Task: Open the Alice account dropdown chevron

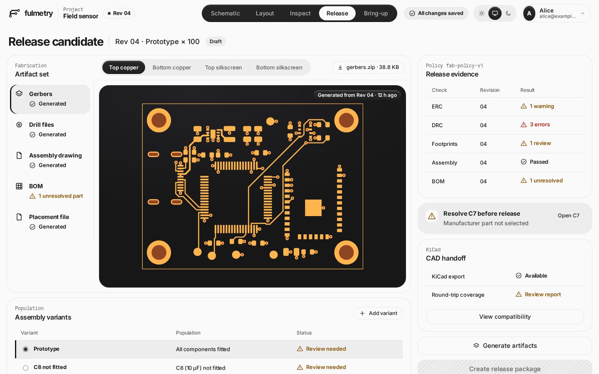Action: pyautogui.click(x=583, y=13)
